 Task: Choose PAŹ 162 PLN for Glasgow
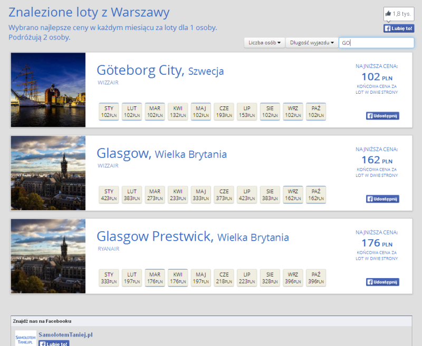[316, 195]
